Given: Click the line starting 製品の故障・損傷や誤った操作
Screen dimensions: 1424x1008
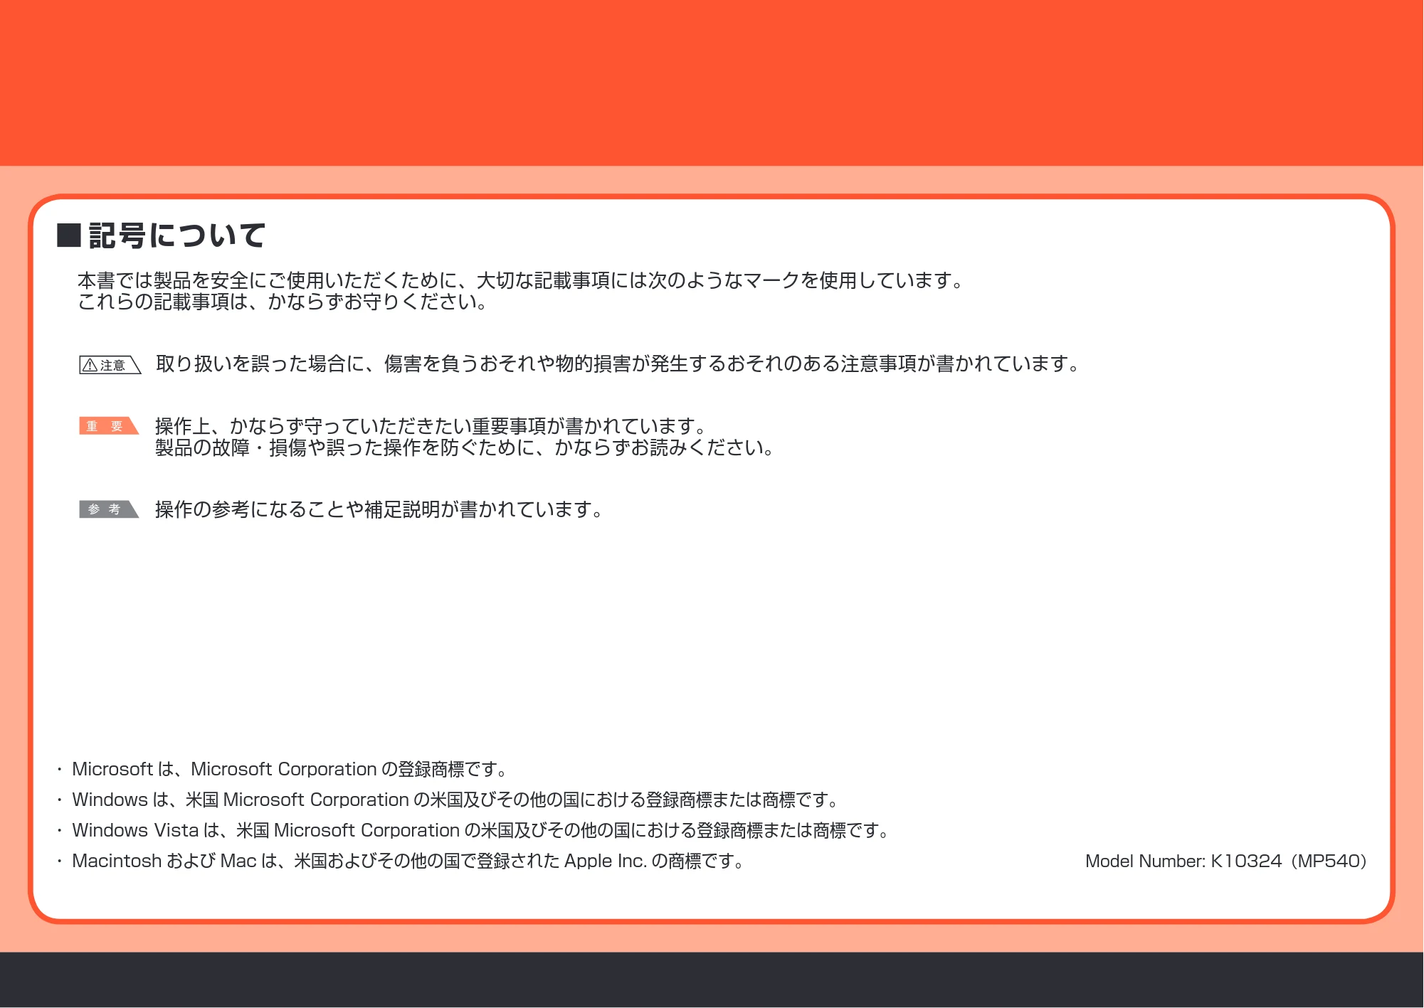Looking at the screenshot, I should pos(465,447).
